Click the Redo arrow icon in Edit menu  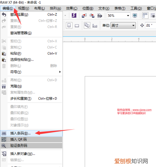coord(4,21)
